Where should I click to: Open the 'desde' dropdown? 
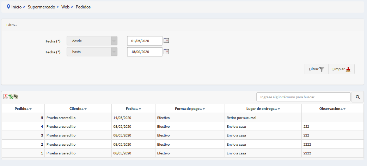92,41
